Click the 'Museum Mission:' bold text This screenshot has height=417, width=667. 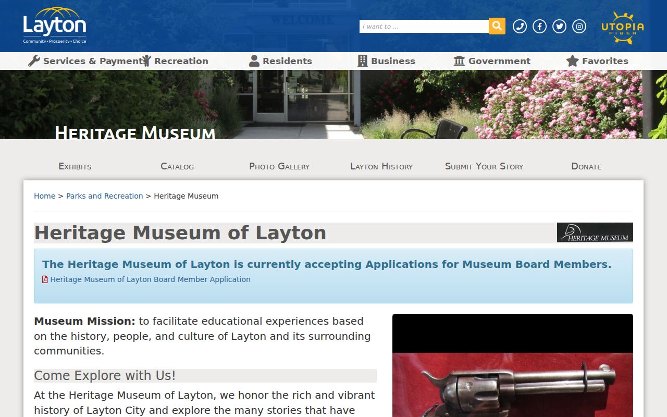(x=84, y=321)
